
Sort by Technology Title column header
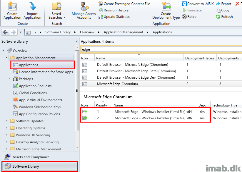coord(226,105)
